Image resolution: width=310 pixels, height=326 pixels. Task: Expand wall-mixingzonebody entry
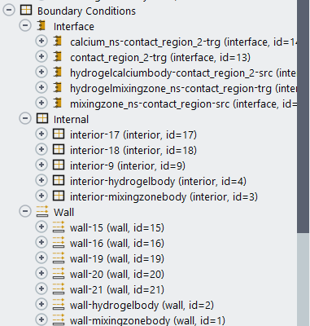(x=41, y=320)
